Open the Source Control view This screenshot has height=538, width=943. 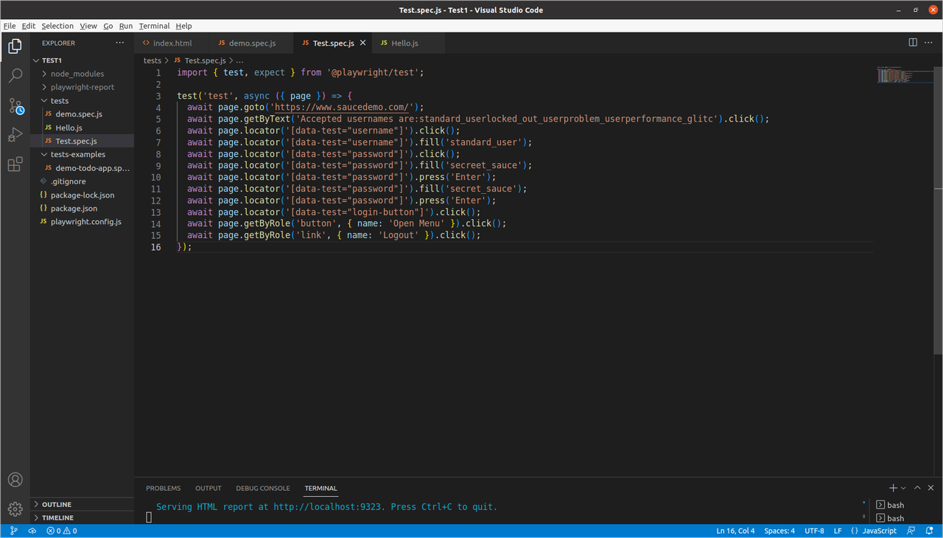[x=15, y=105]
